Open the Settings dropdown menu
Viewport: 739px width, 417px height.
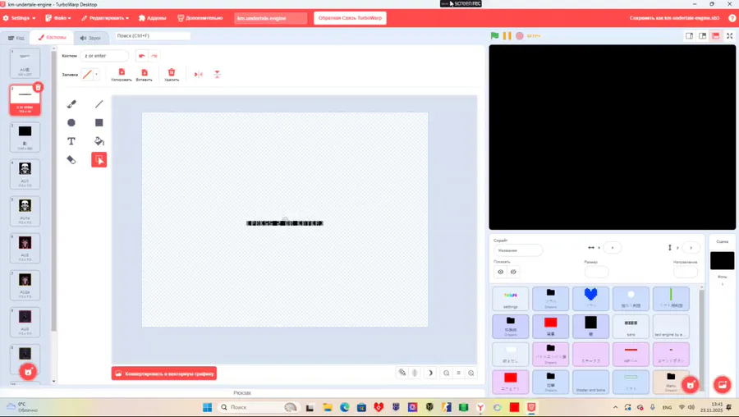click(x=20, y=18)
